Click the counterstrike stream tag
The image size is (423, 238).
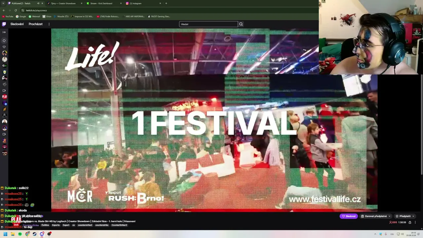tap(102, 225)
